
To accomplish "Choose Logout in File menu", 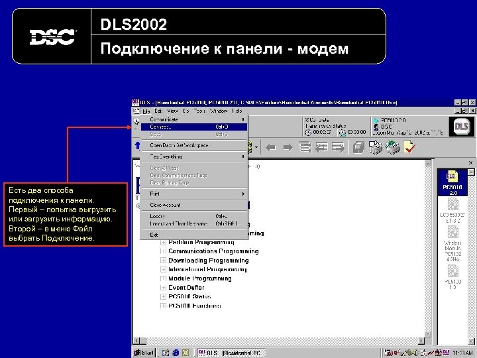I will click(194, 216).
